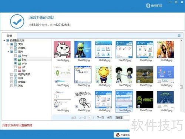The height and width of the screenshot is (139, 185).
Task: Select the file664.jpg thumbnail
Action: point(124,99)
